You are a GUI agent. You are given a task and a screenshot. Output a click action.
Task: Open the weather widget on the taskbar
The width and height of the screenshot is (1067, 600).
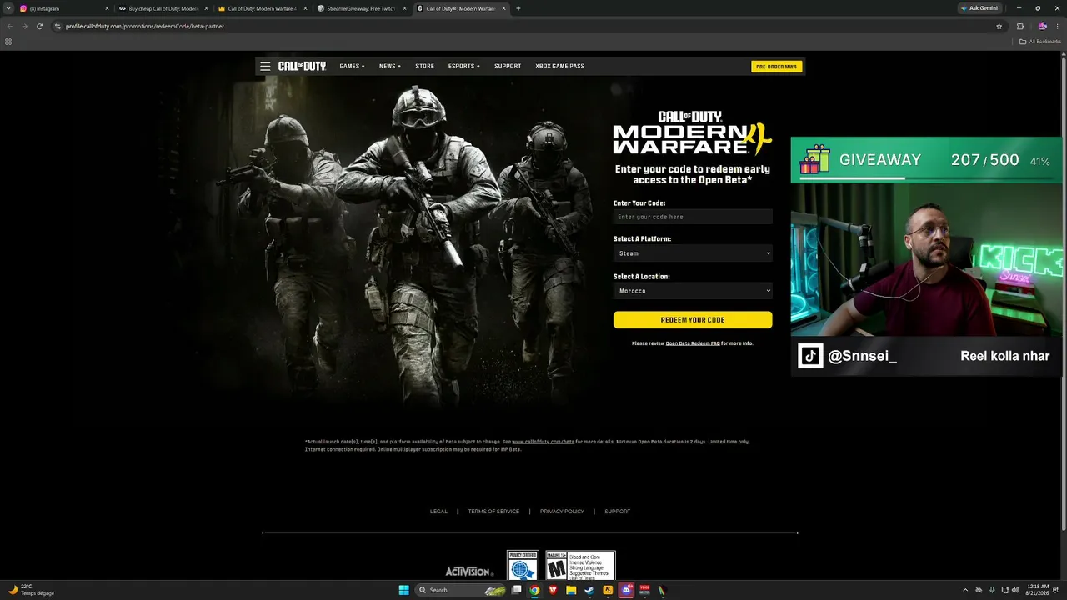(x=31, y=590)
